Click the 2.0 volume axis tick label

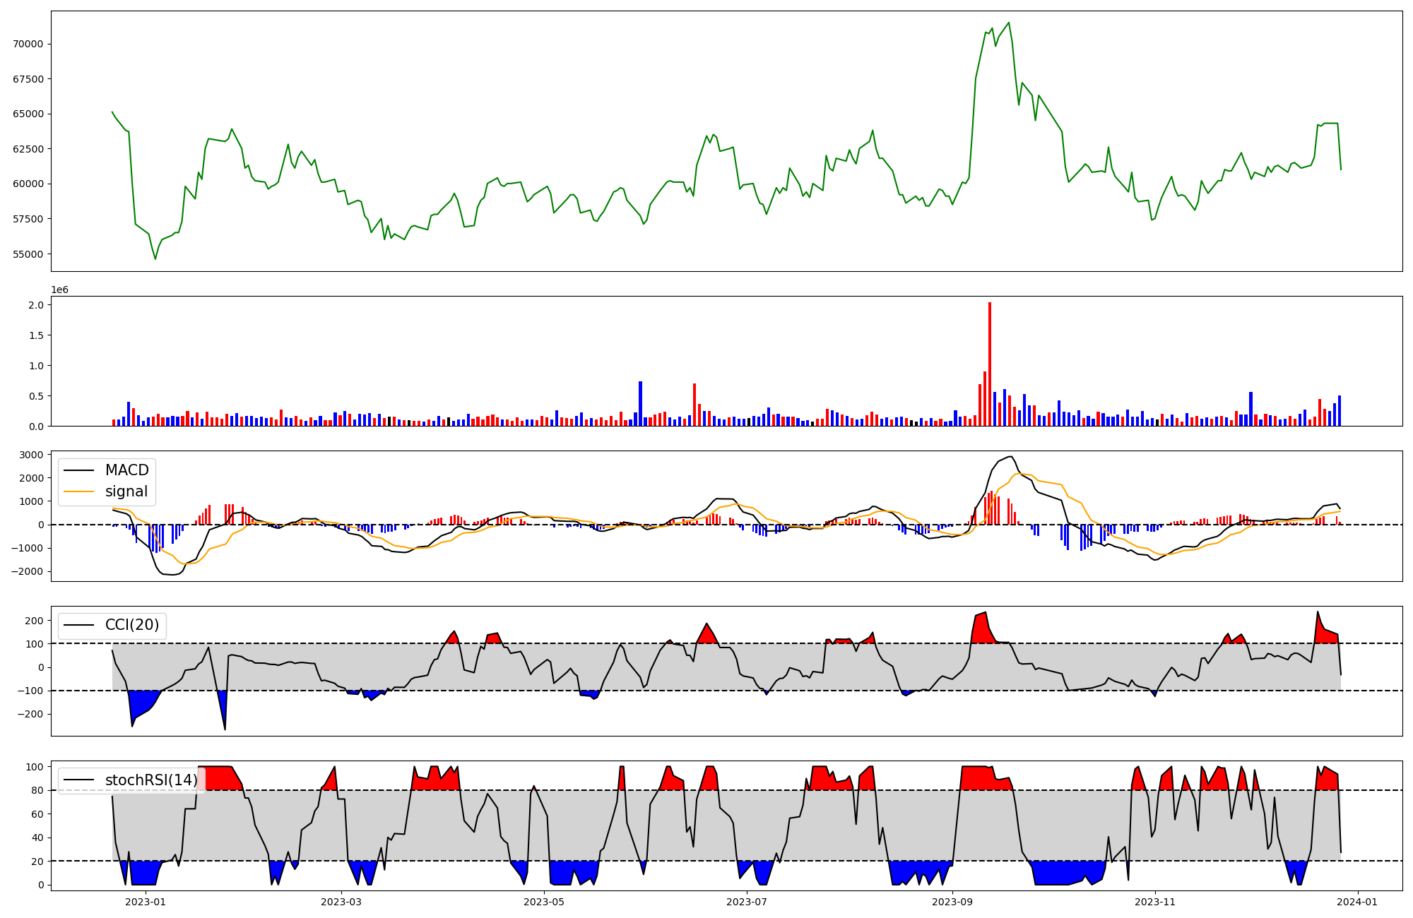point(36,305)
